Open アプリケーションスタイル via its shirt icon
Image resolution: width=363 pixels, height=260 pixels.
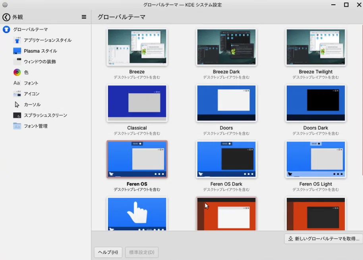point(17,40)
